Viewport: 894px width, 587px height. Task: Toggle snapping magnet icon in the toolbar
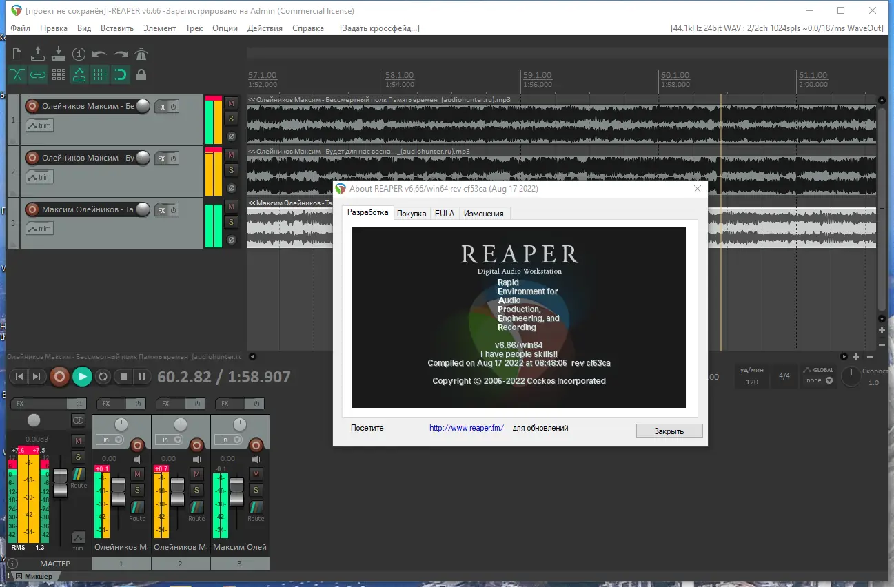click(121, 74)
